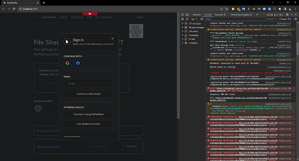Select Use Wallet Connect

point(88,124)
